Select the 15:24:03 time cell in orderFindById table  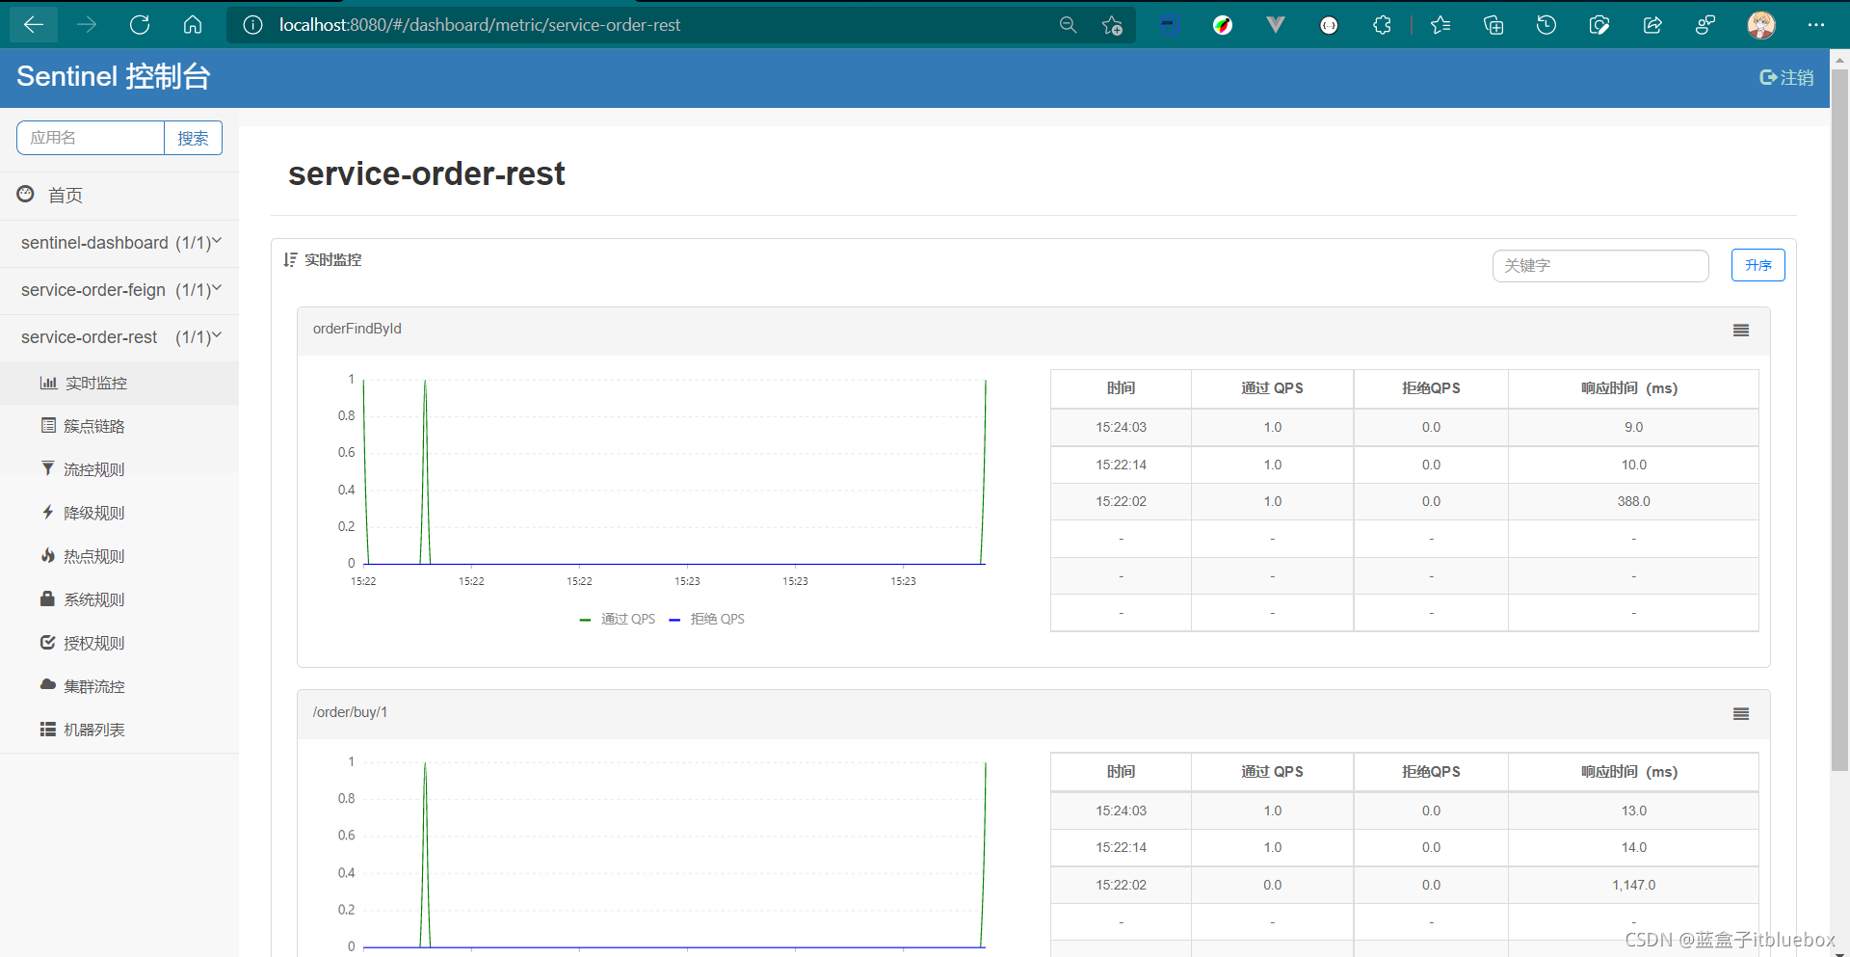[x=1121, y=427]
